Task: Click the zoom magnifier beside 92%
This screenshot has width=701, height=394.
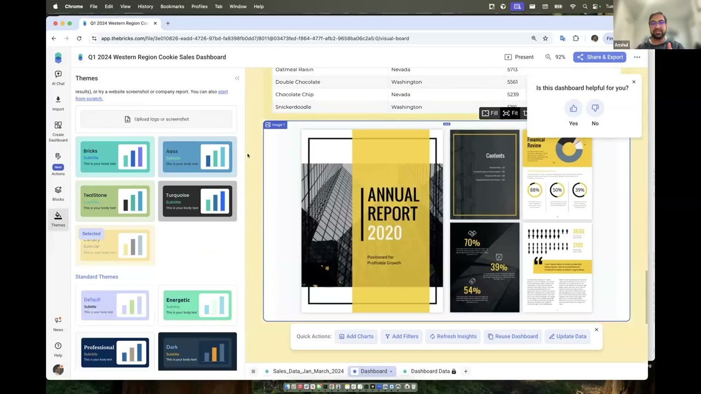Action: pos(548,57)
